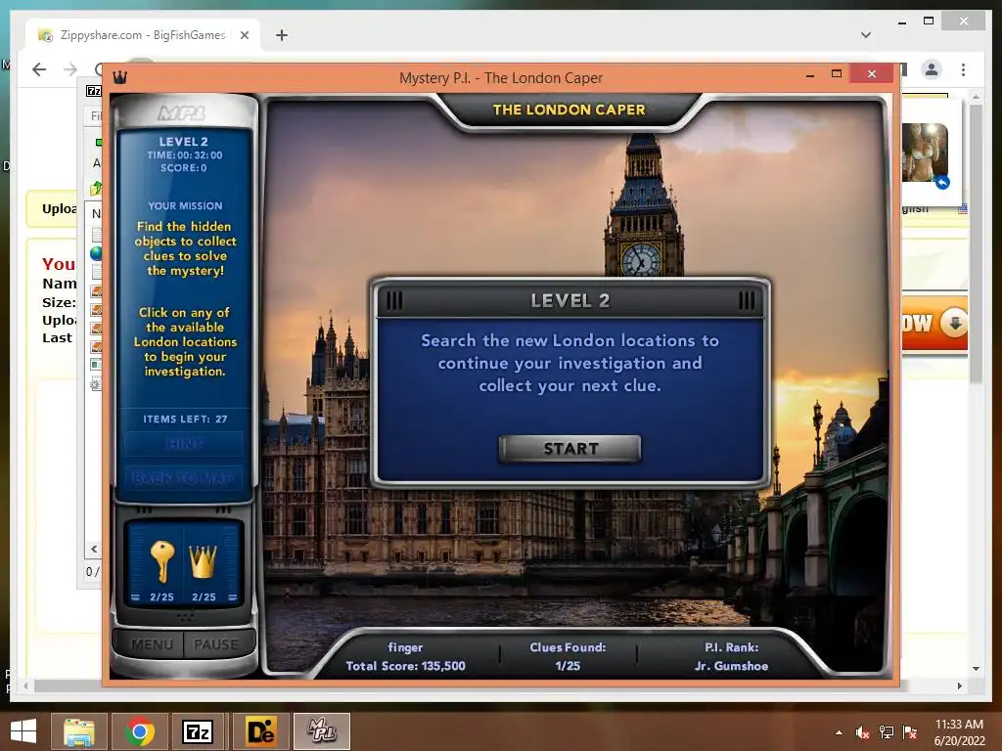Go back in Chrome browser

pyautogui.click(x=39, y=69)
